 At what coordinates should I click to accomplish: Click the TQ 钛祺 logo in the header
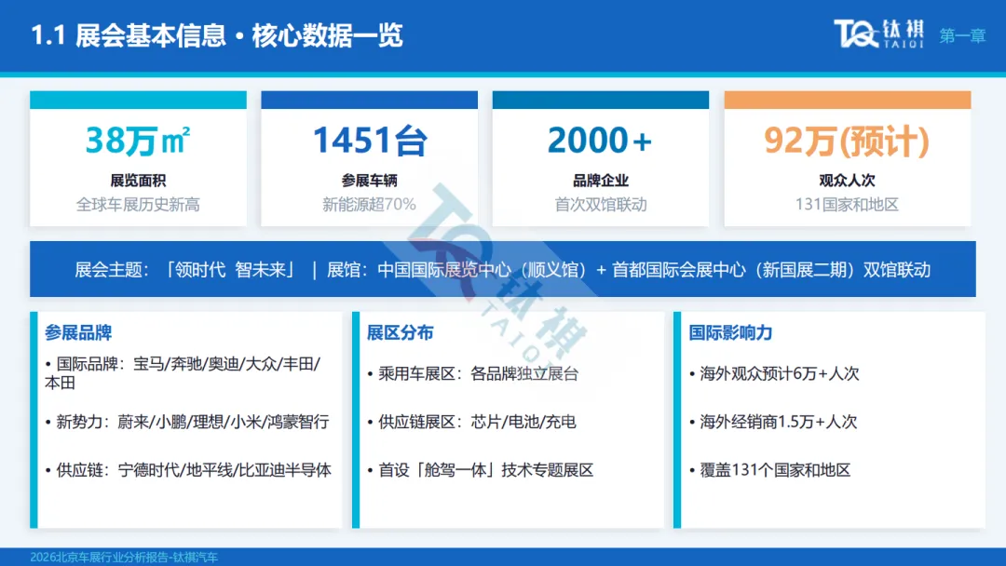tap(879, 34)
